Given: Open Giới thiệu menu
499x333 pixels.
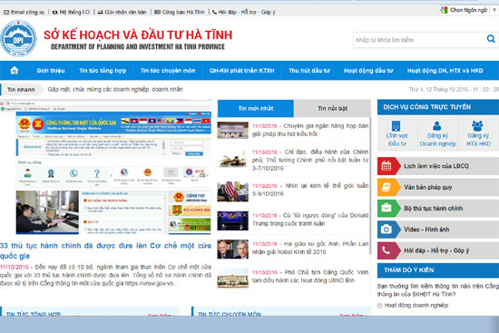Looking at the screenshot, I should 51,71.
